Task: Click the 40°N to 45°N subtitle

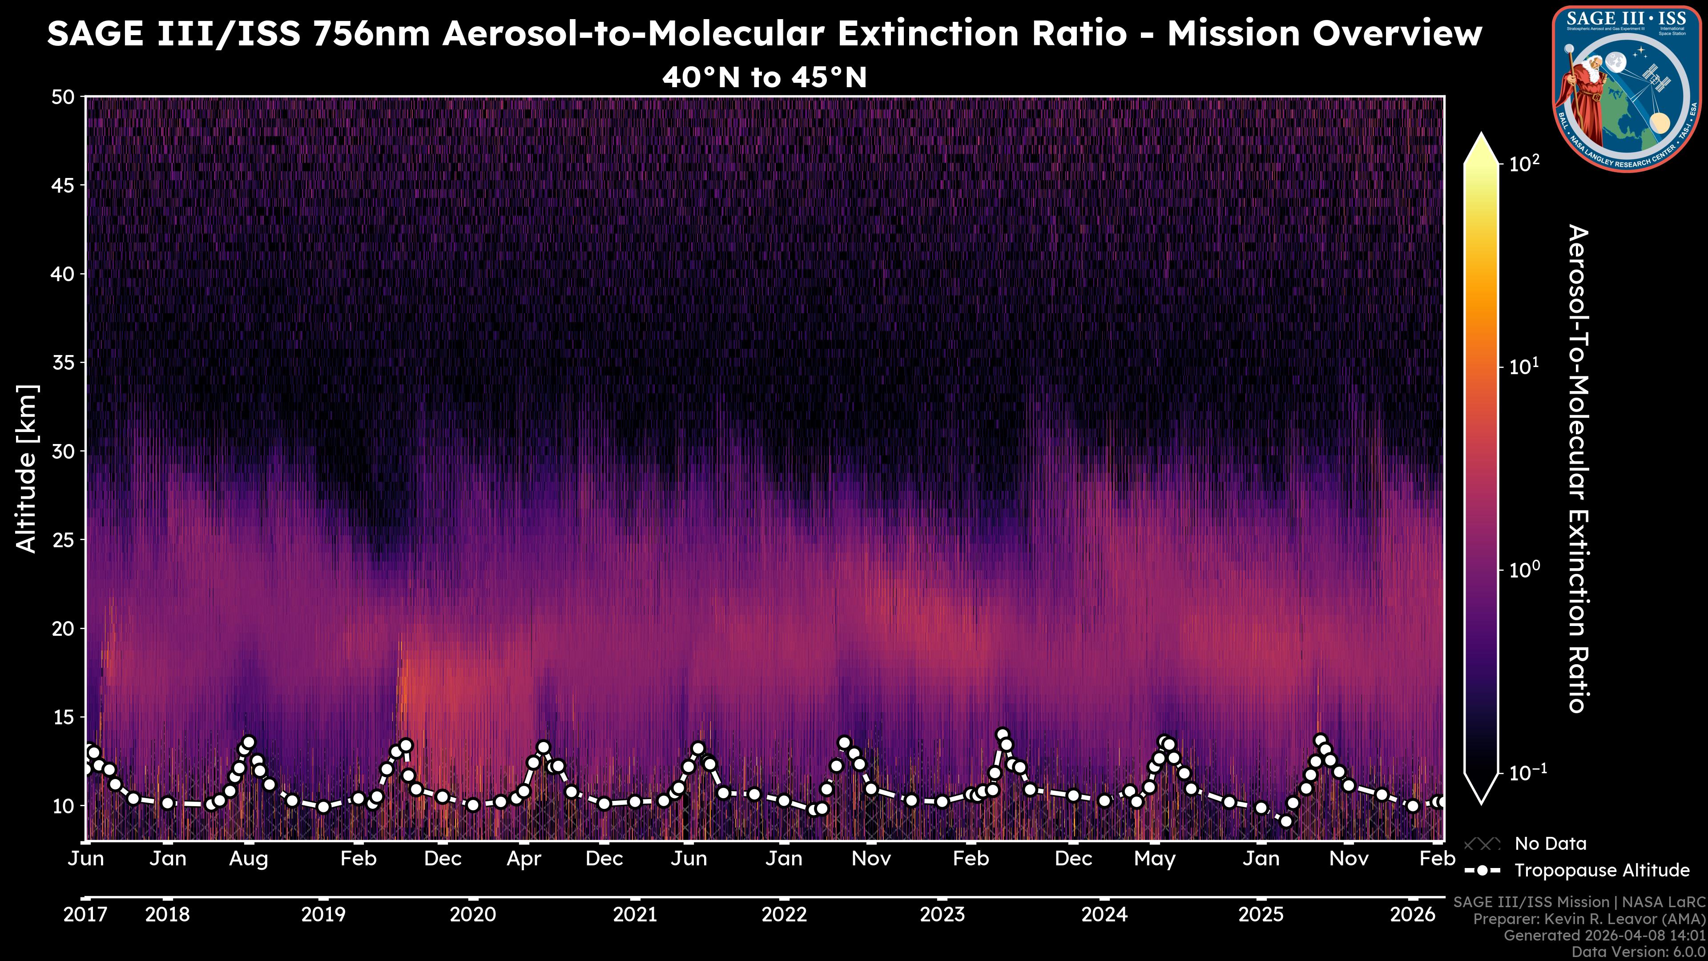Action: (764, 77)
